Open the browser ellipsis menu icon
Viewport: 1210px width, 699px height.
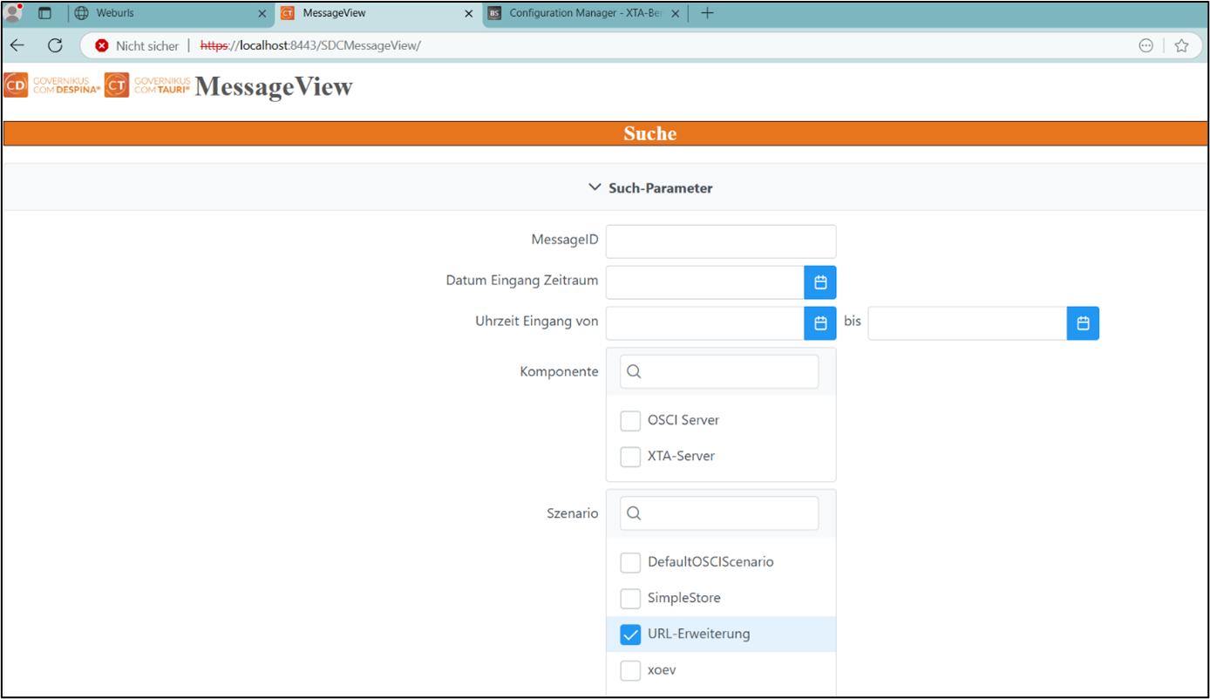(1145, 45)
